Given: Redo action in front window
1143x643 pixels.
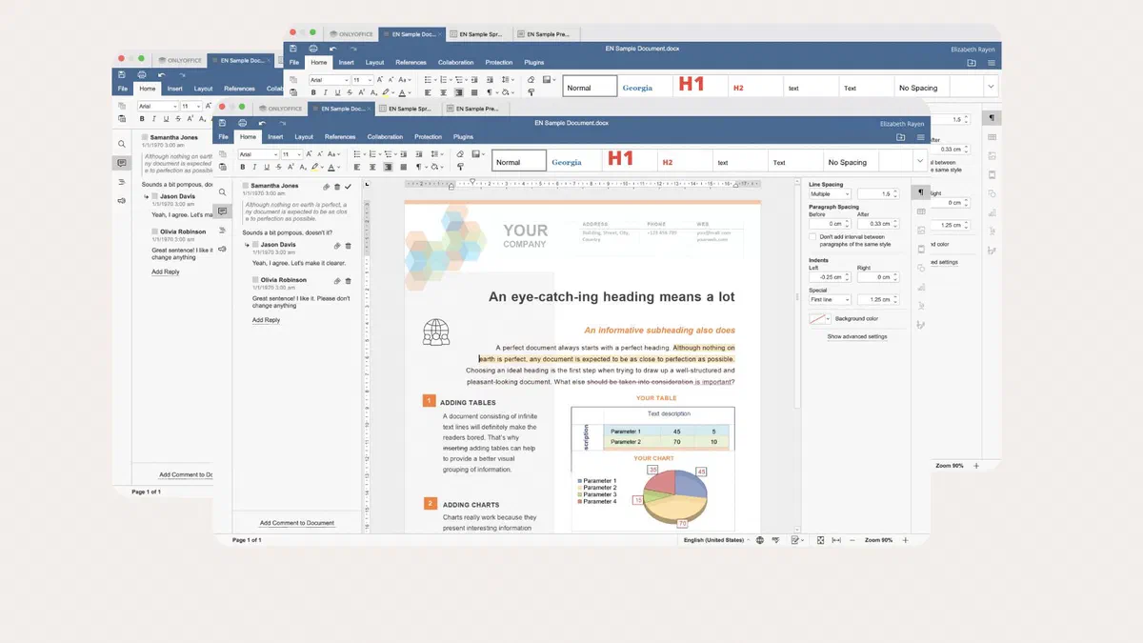Looking at the screenshot, I should (x=282, y=123).
